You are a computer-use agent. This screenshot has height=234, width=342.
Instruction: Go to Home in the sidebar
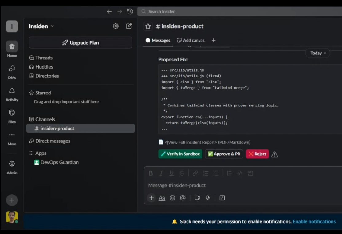click(x=12, y=49)
